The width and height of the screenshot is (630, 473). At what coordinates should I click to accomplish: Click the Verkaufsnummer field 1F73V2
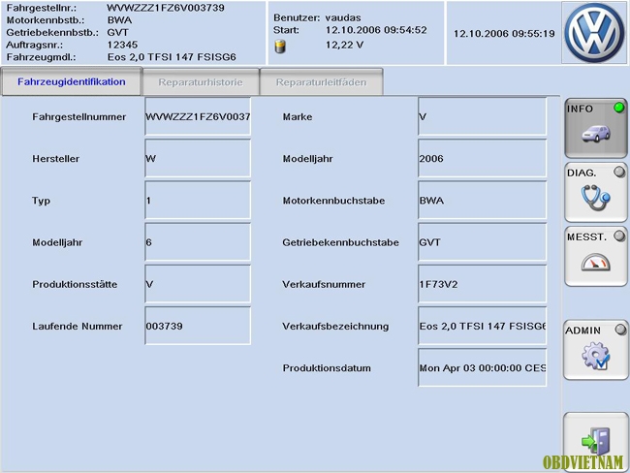482,284
